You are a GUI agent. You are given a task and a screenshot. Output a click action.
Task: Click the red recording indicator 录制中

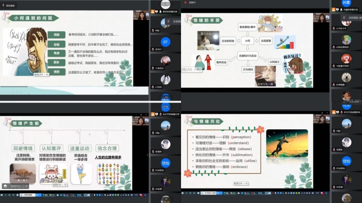click(x=185, y=3)
